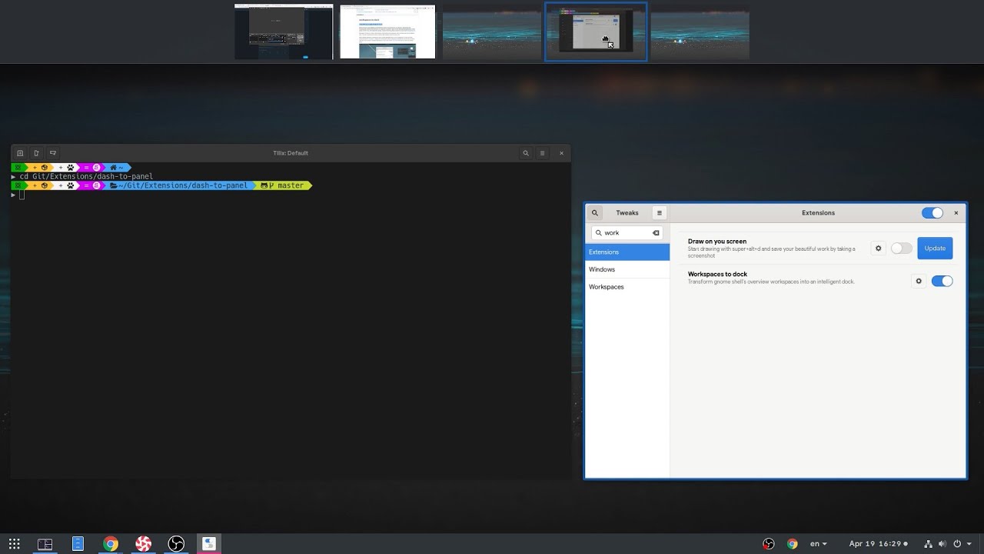984x554 pixels.
Task: Click the OBS tray indicator icon
Action: tap(769, 544)
